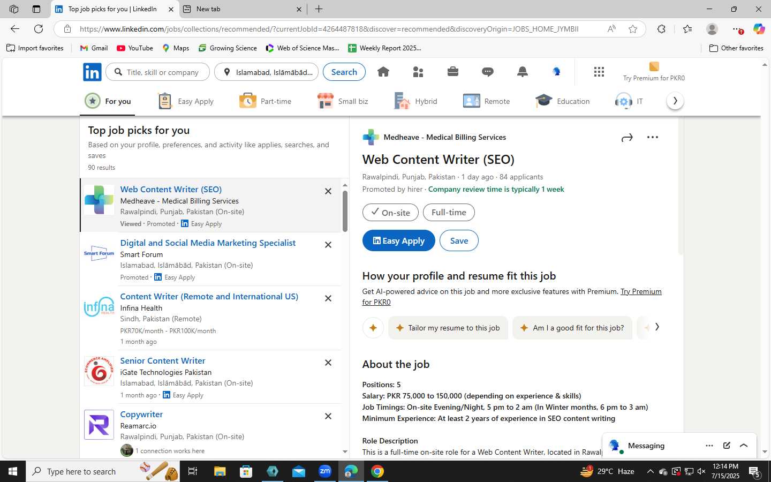Save the Web Content Writer job
The image size is (771, 482).
pos(459,241)
